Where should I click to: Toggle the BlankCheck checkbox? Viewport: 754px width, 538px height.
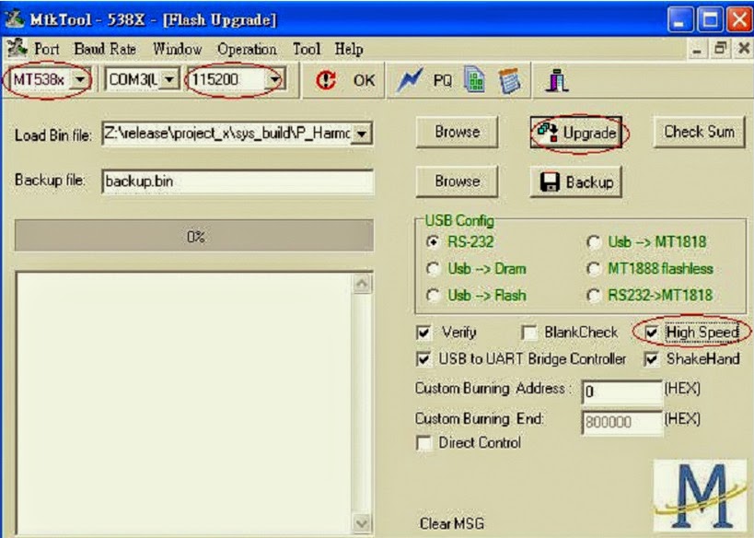[x=529, y=333]
